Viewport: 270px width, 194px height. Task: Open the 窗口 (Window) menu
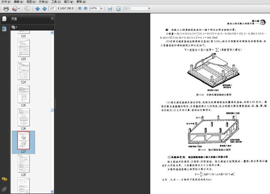[x=69, y=2]
